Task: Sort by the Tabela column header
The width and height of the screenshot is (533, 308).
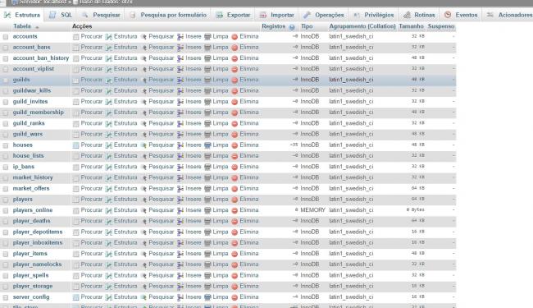Action: pos(22,26)
